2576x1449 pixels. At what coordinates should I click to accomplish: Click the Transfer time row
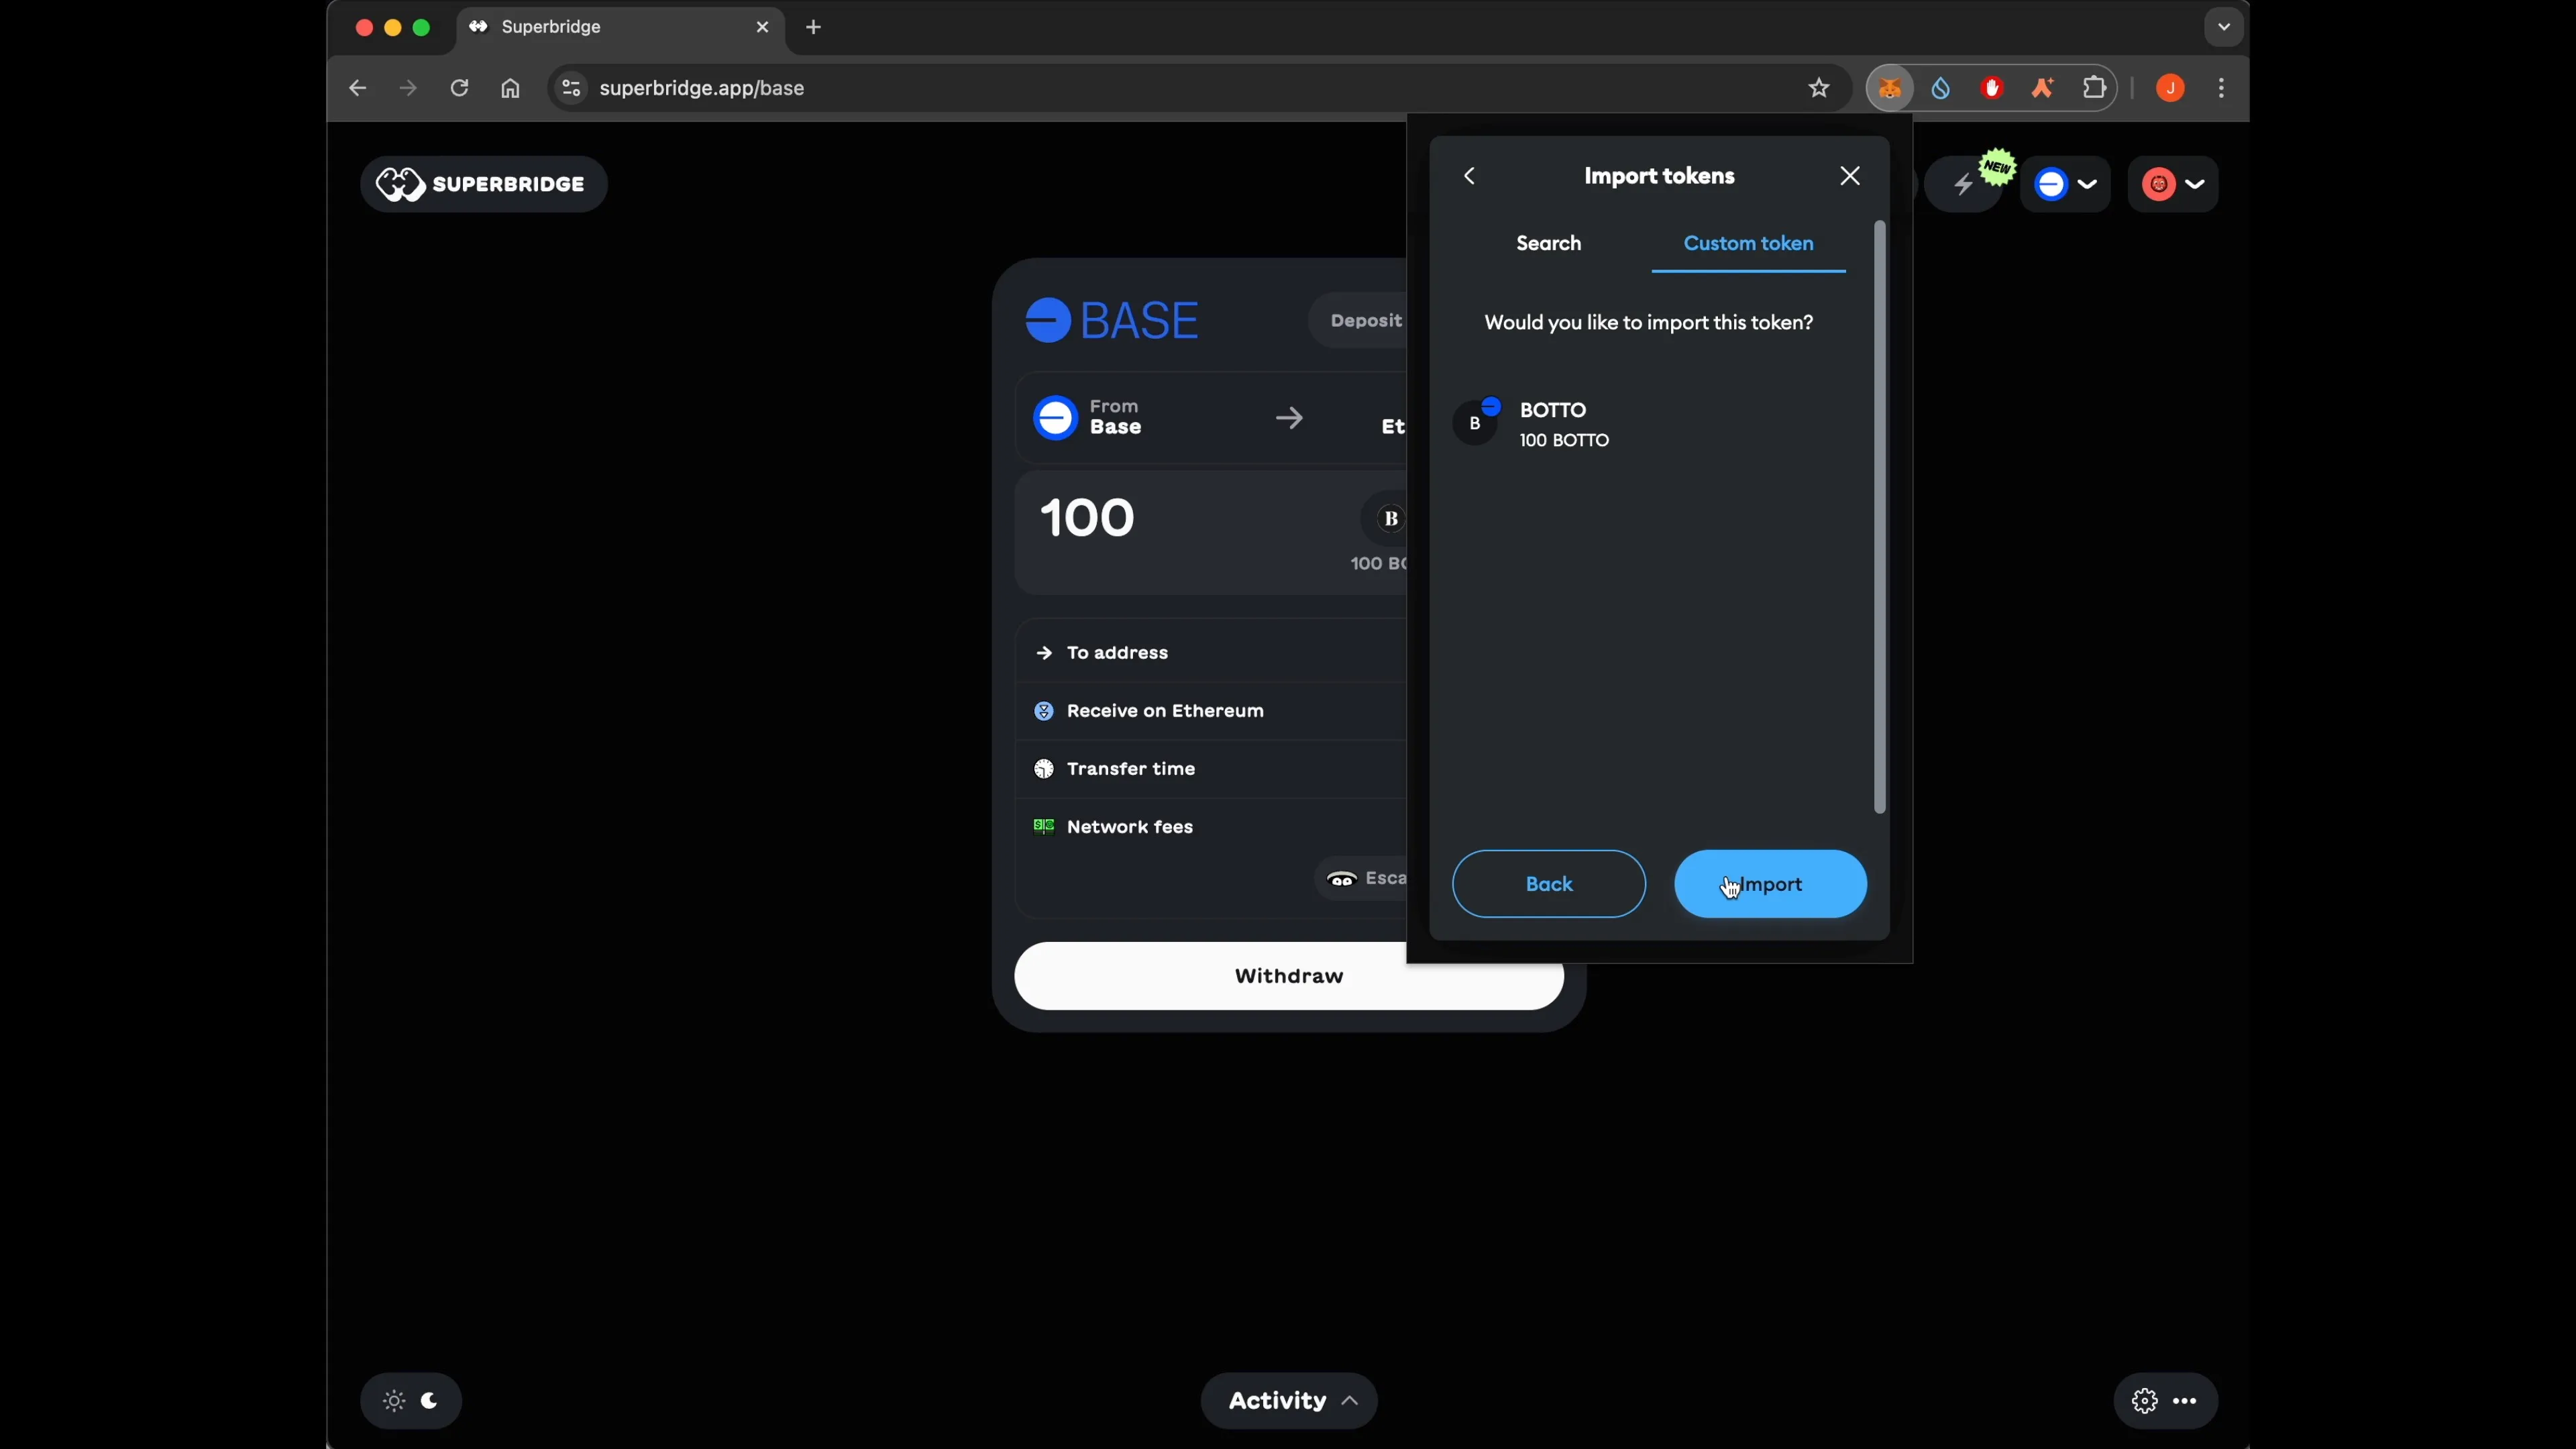point(1212,769)
